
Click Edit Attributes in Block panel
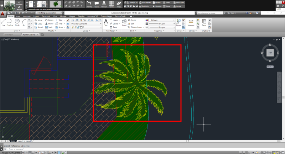[135, 27]
